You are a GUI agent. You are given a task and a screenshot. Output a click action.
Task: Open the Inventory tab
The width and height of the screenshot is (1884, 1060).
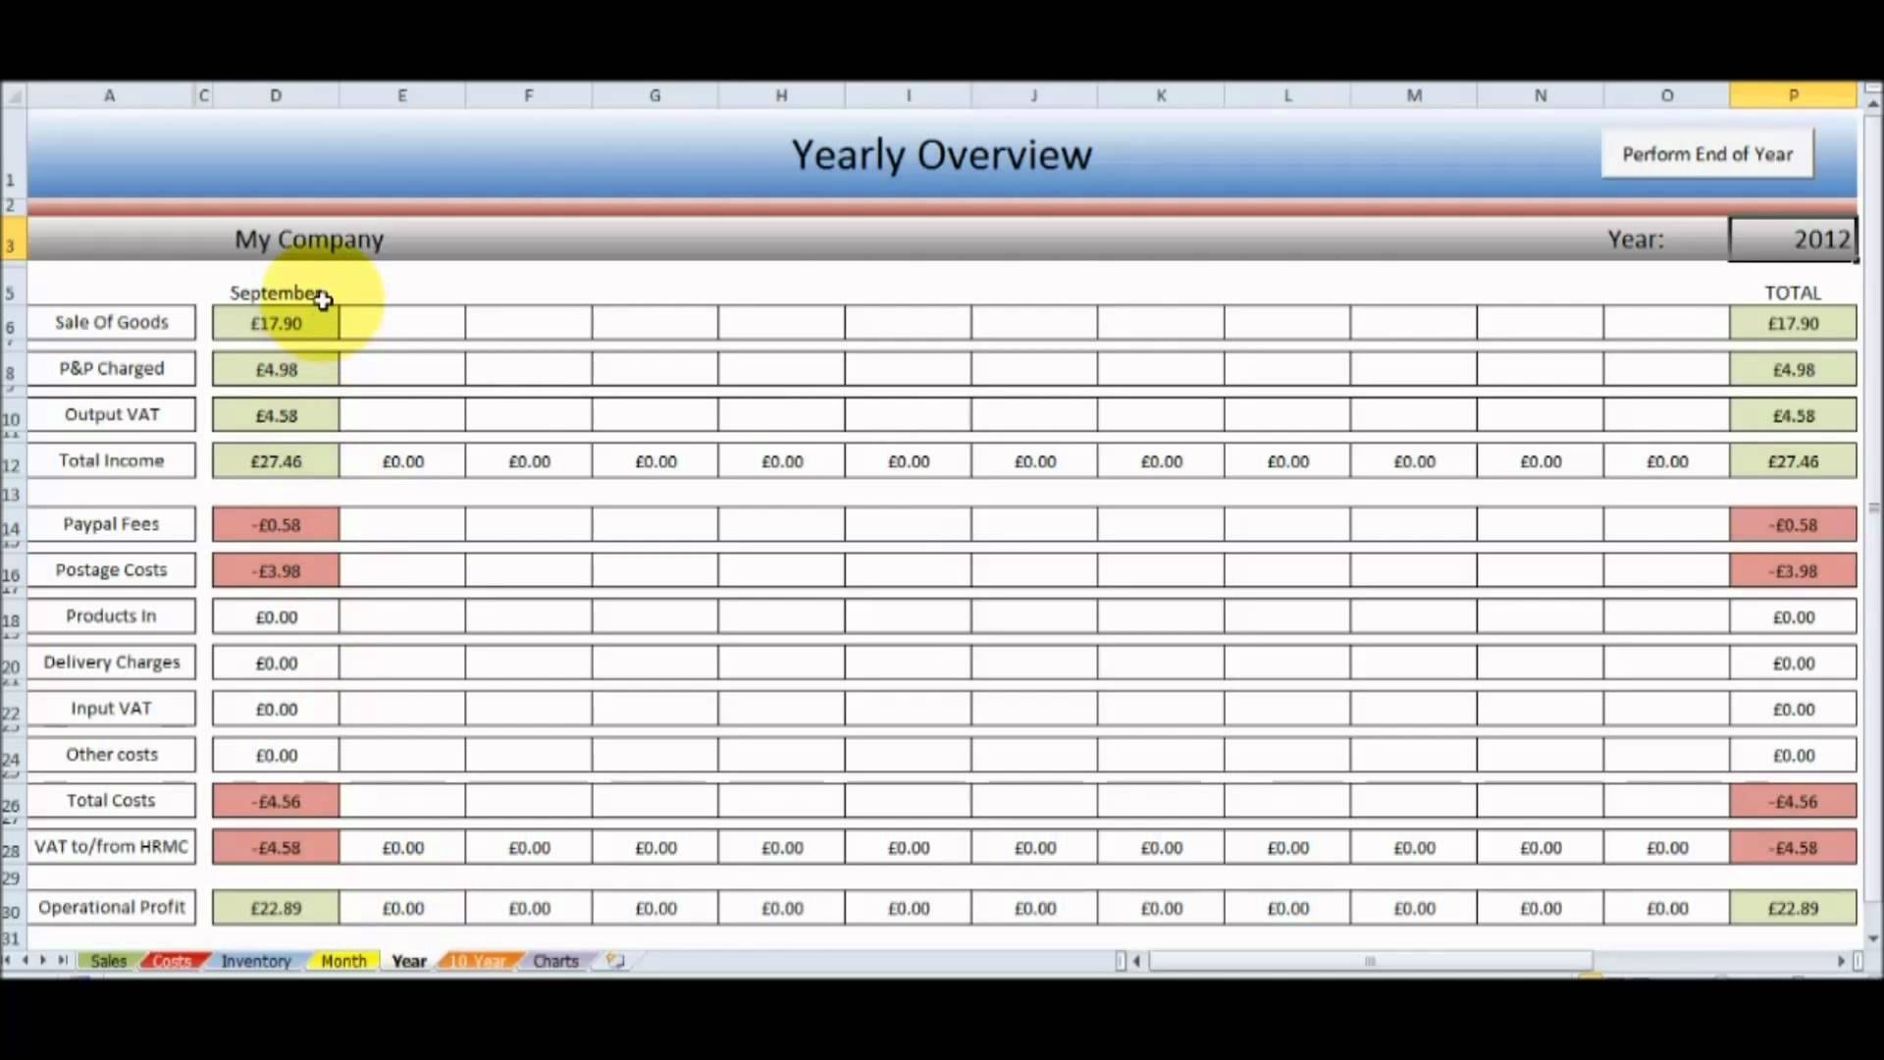255,960
